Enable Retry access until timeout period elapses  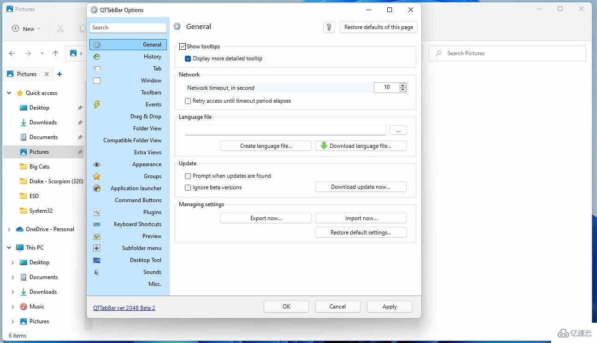188,101
